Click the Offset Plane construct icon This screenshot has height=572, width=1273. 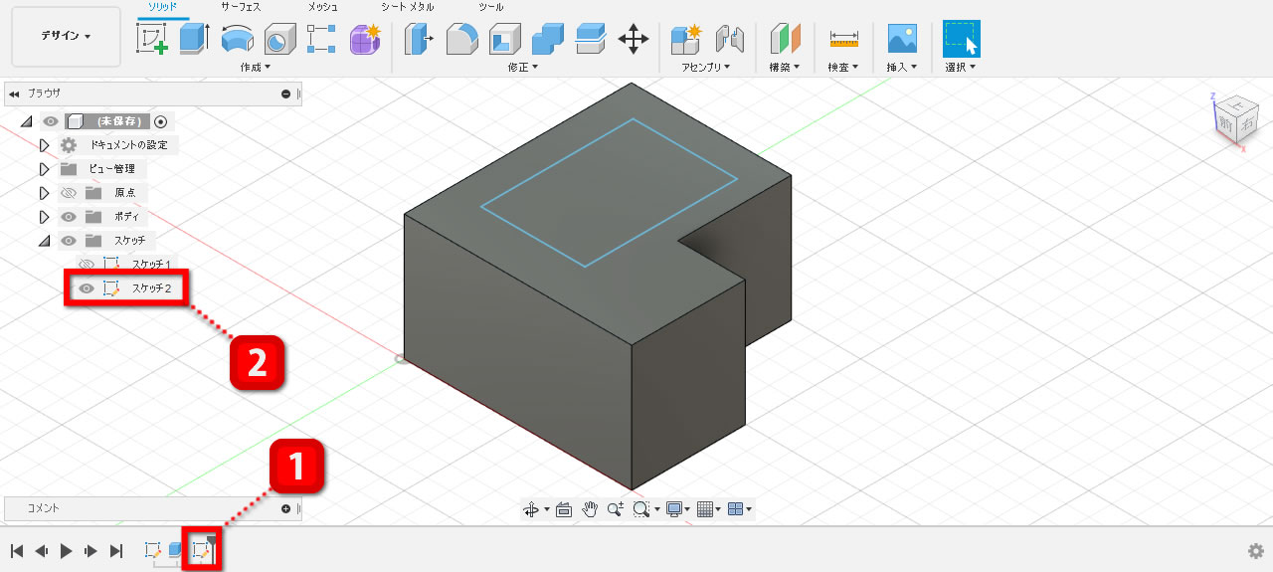coord(786,39)
